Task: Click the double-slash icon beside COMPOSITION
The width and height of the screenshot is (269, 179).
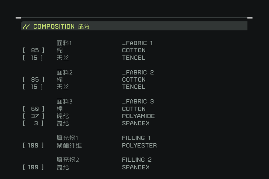Action: pyautogui.click(x=26, y=26)
